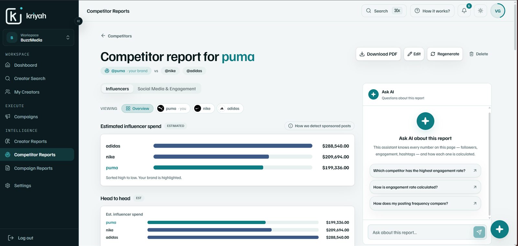Click the adidas estimated spend bar

233,146
